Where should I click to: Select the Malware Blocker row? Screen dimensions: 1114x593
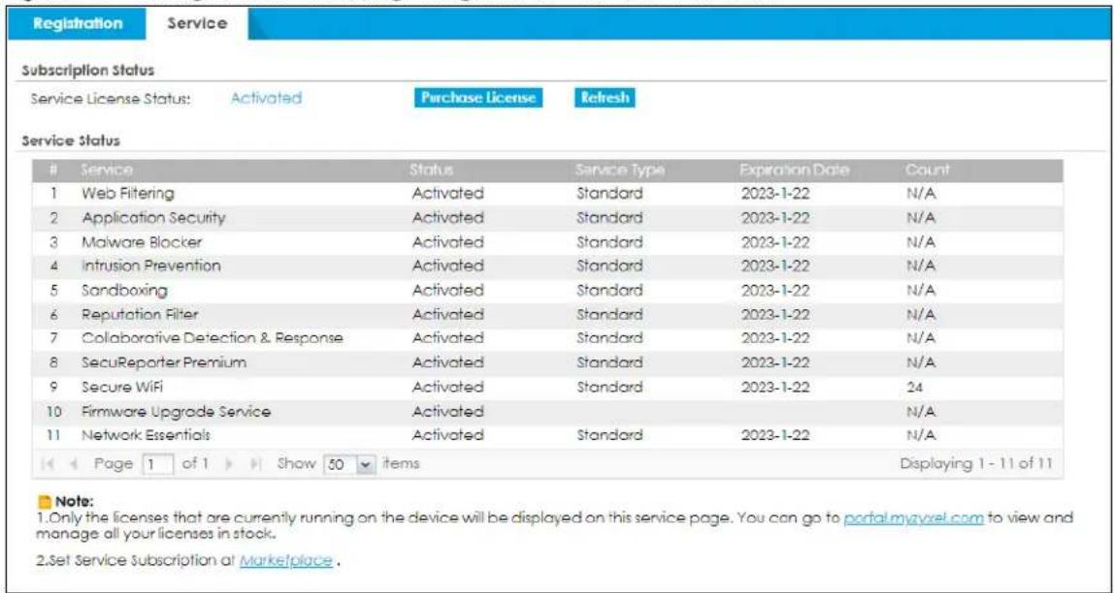pos(547,242)
